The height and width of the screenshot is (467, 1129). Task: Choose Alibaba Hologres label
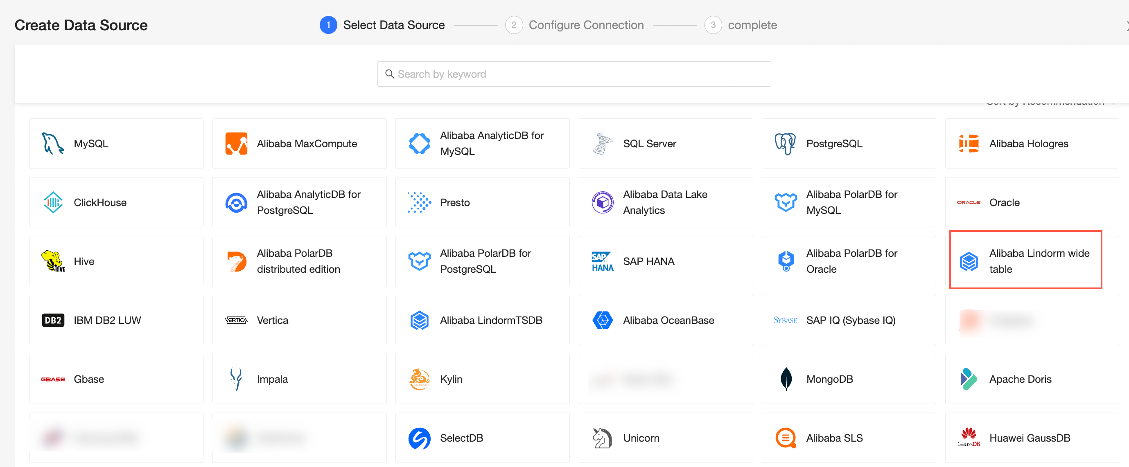[x=1029, y=144]
